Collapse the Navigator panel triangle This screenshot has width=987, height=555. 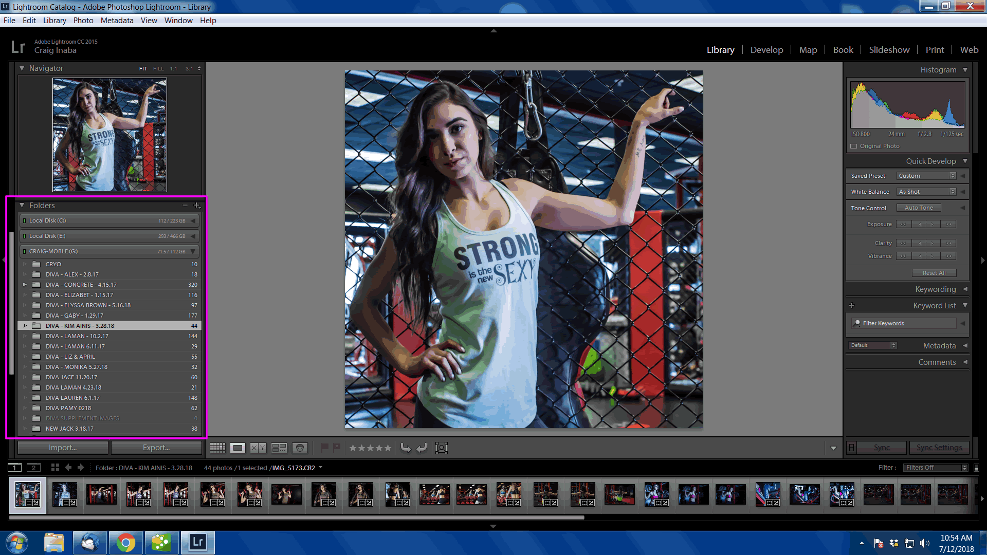point(22,68)
